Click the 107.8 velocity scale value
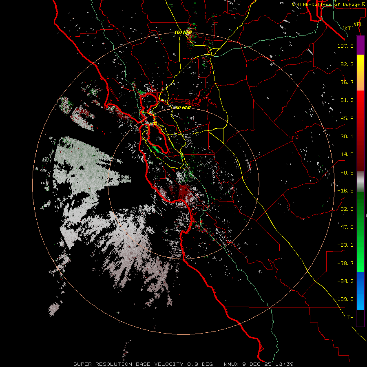 (345, 46)
